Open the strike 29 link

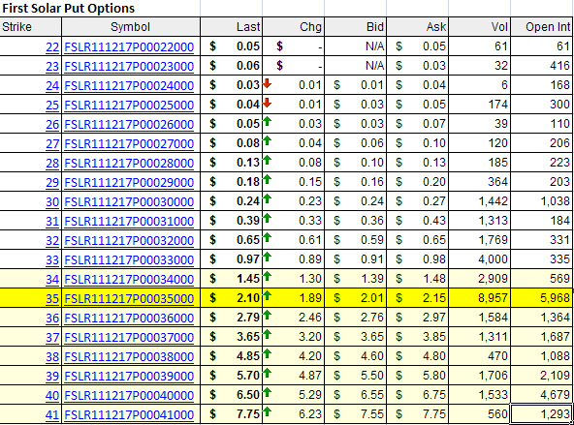coord(52,183)
